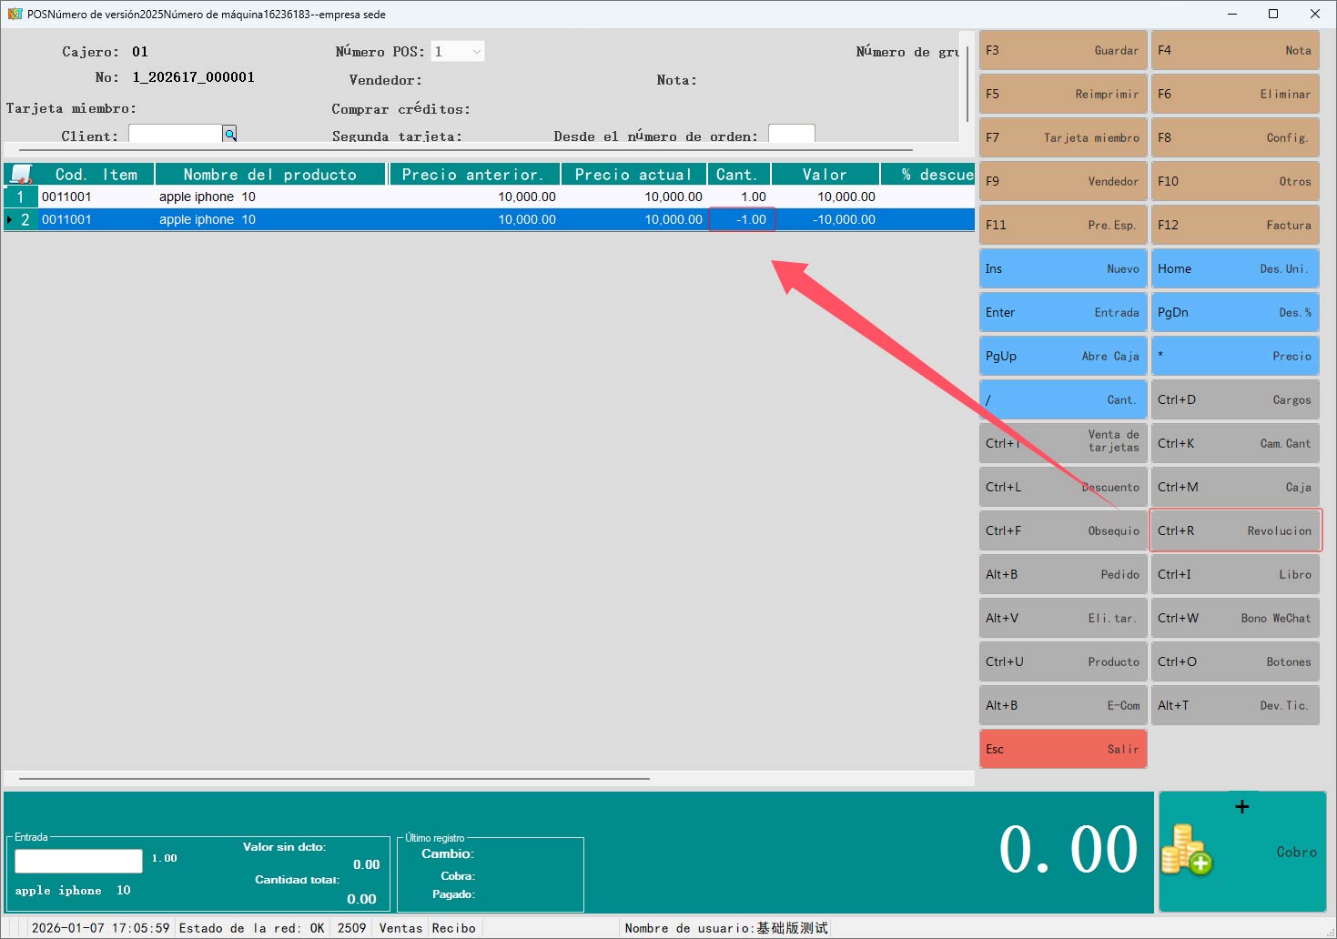
Task: Sort by Nombre del producto column header
Action: pyautogui.click(x=270, y=174)
